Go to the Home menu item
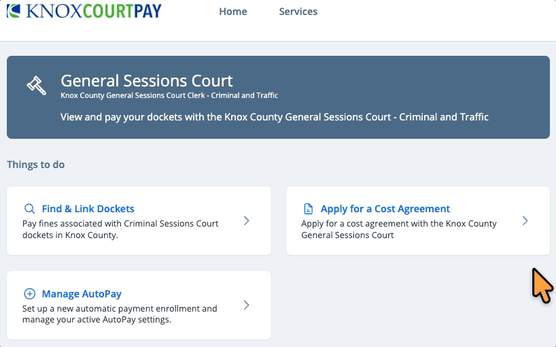 tap(233, 12)
